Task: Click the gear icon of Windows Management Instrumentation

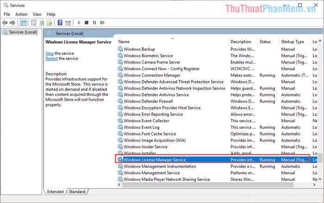Action: tap(120, 166)
